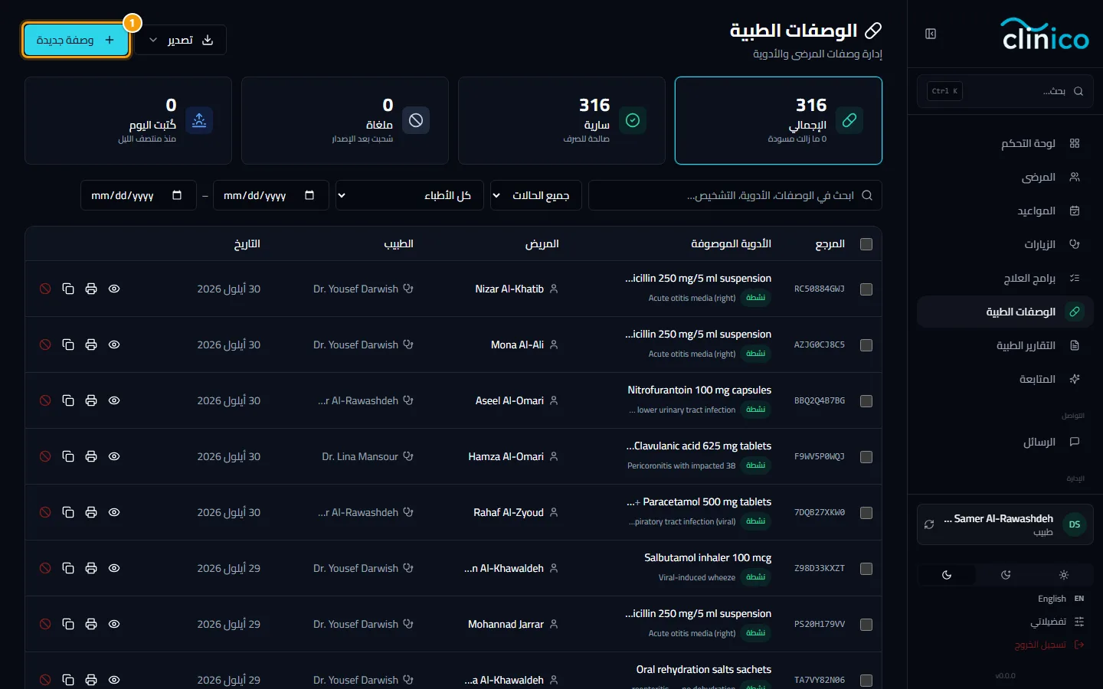Tick the select-all header checkbox
1103x689 pixels.
point(866,244)
